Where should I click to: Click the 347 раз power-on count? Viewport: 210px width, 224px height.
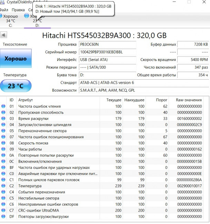[193, 67]
